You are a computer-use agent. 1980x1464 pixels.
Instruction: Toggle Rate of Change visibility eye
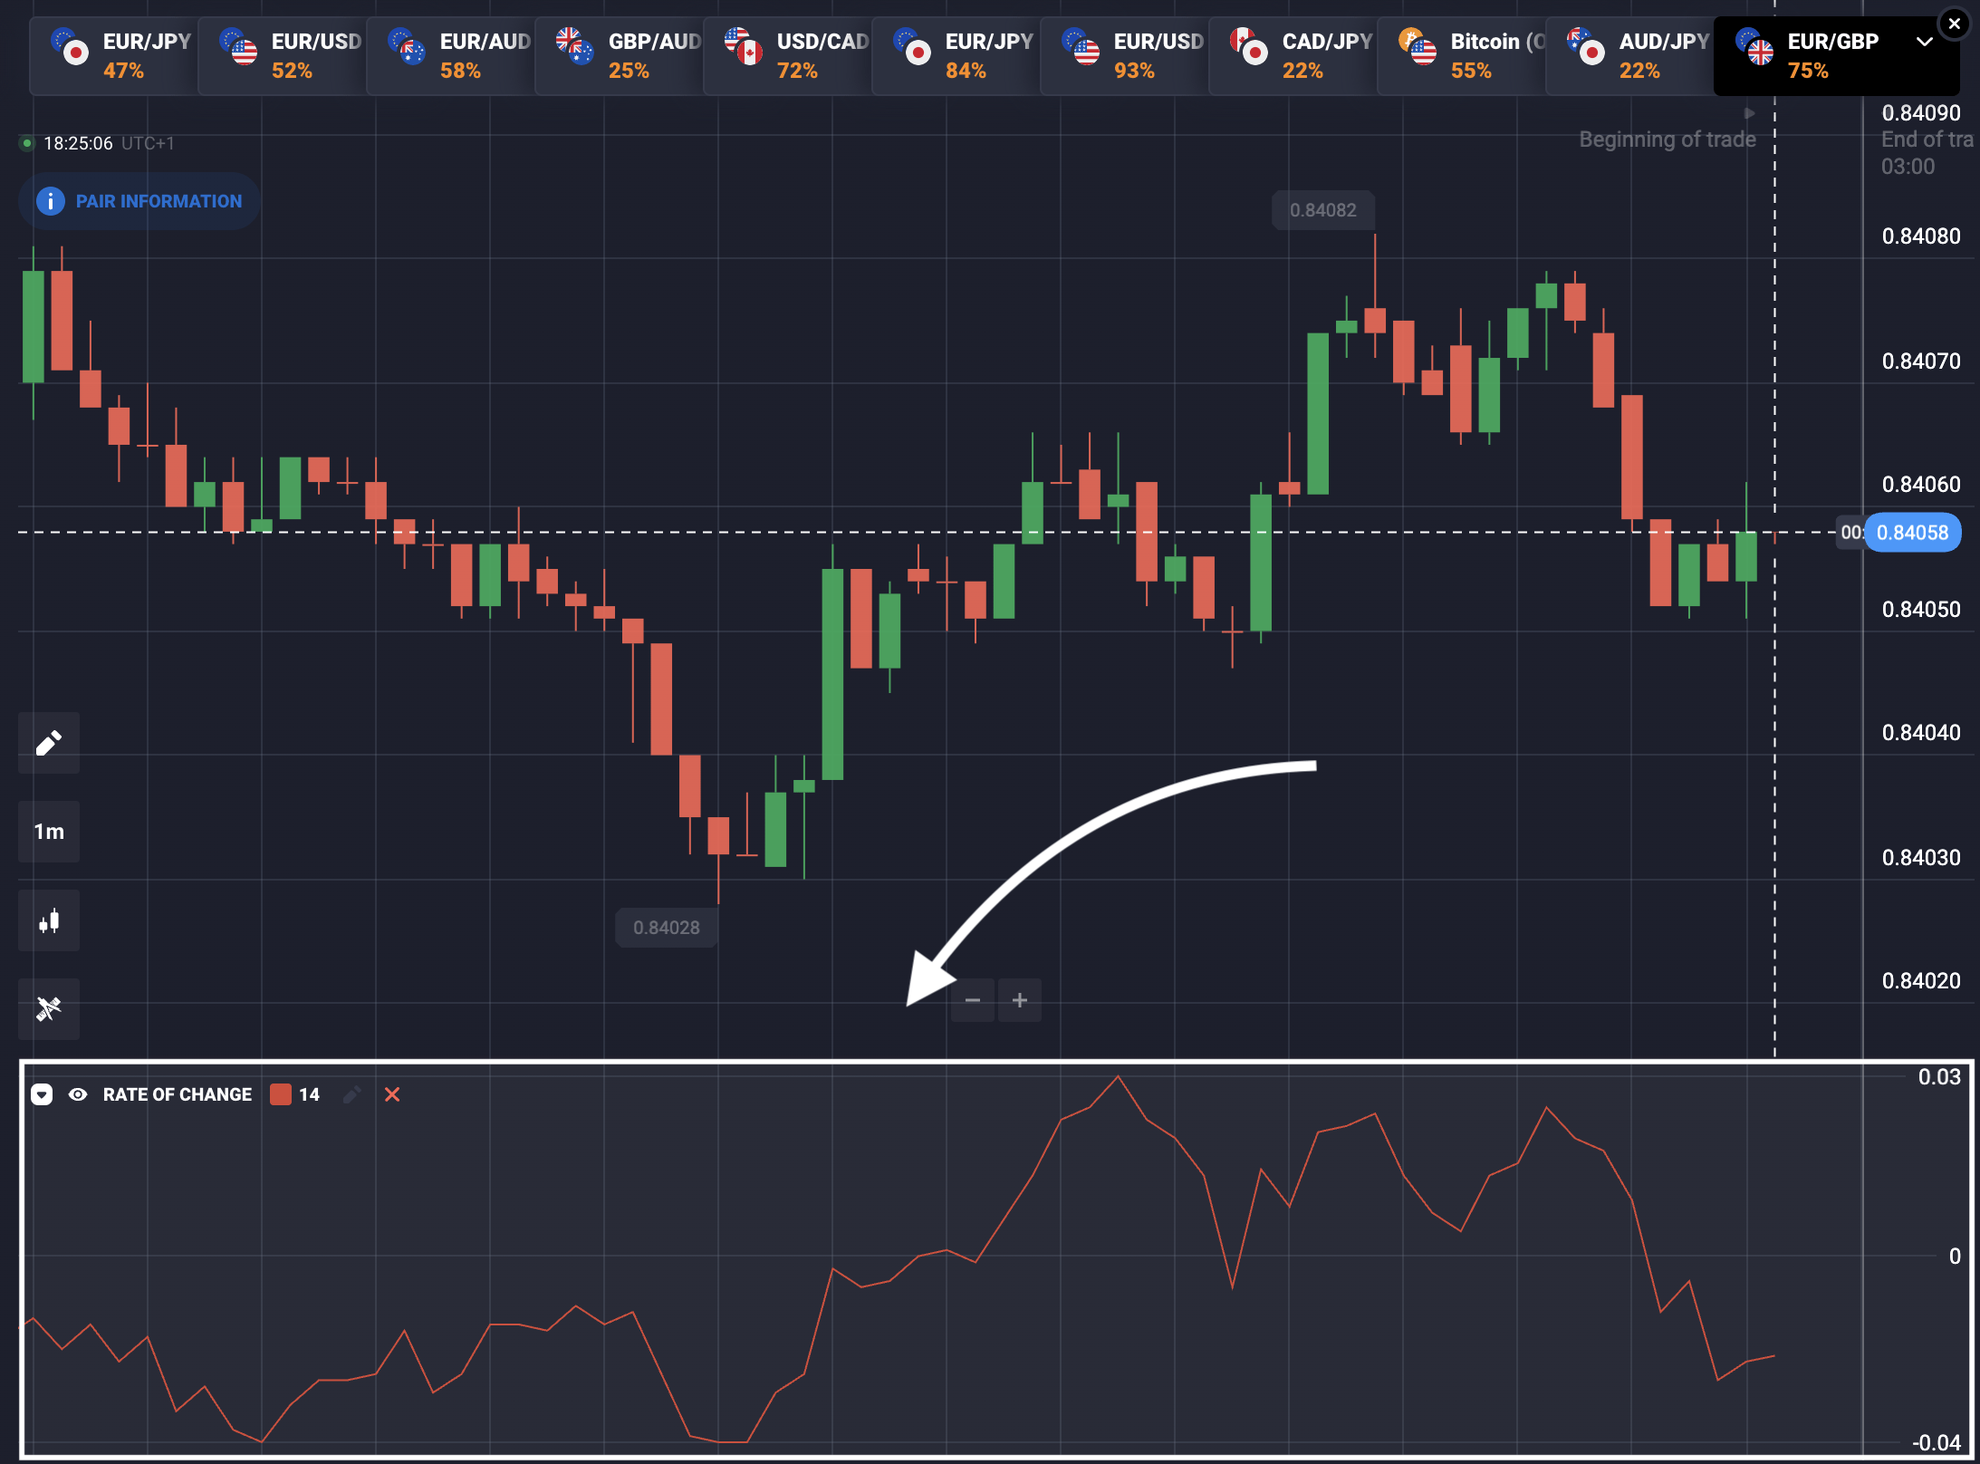point(78,1094)
